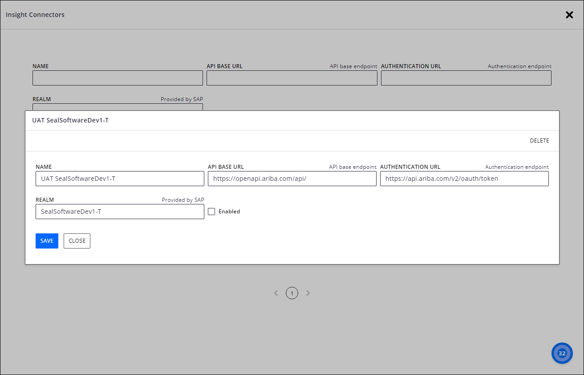Click the empty API BASE URL field above
Viewport: 584px width, 375px height.
(x=292, y=78)
